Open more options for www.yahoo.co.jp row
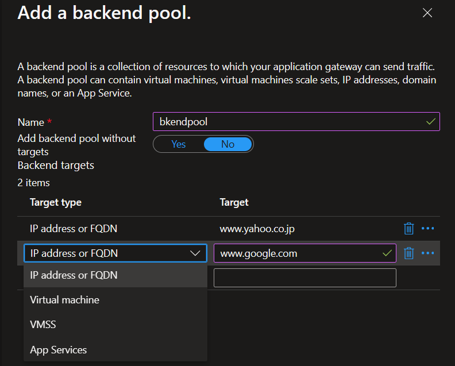 click(428, 229)
